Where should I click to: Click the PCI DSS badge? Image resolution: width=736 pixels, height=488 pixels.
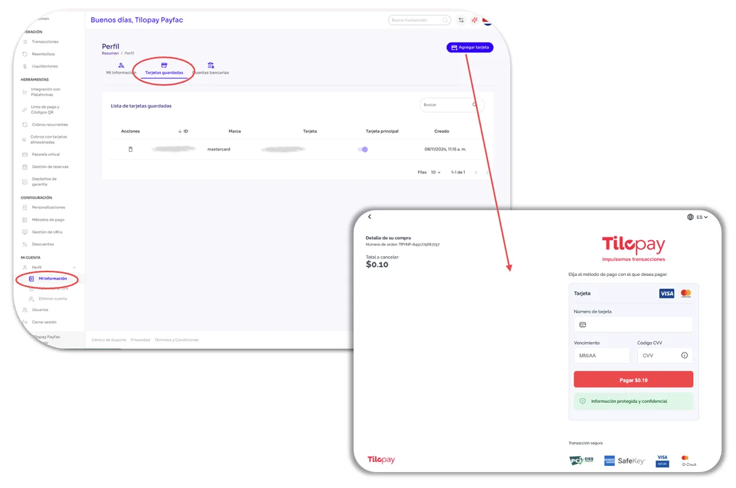(581, 460)
